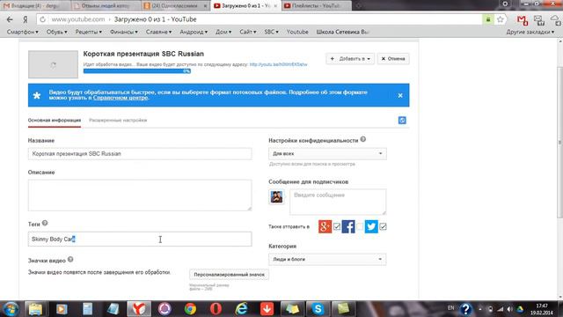Viewport: 563px width, 317px height.
Task: Toggle the Google+ sharing checkbox
Action: tap(337, 226)
